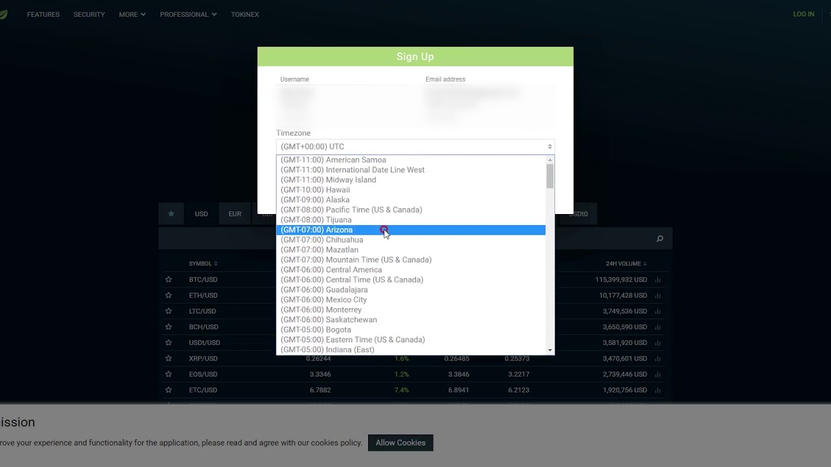Open chart icon for 3,749,536 USD row
Viewport: 831px width, 467px height.
[x=658, y=311]
